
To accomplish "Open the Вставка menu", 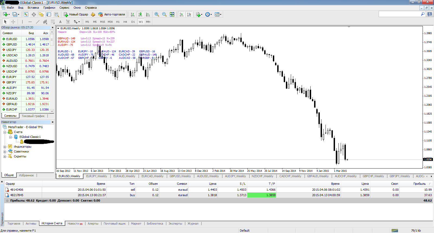I will [33, 8].
